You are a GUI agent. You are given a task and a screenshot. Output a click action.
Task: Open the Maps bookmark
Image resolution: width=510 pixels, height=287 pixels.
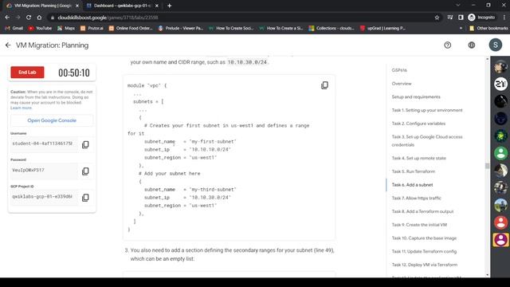(66, 29)
